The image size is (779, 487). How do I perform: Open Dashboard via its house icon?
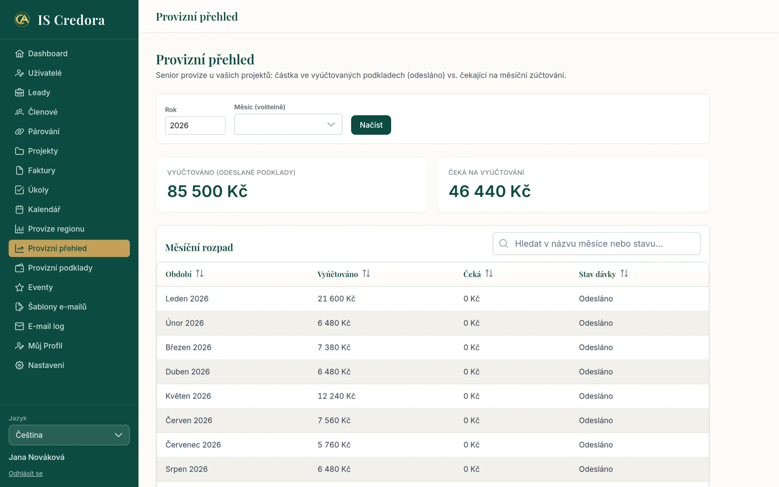point(19,54)
